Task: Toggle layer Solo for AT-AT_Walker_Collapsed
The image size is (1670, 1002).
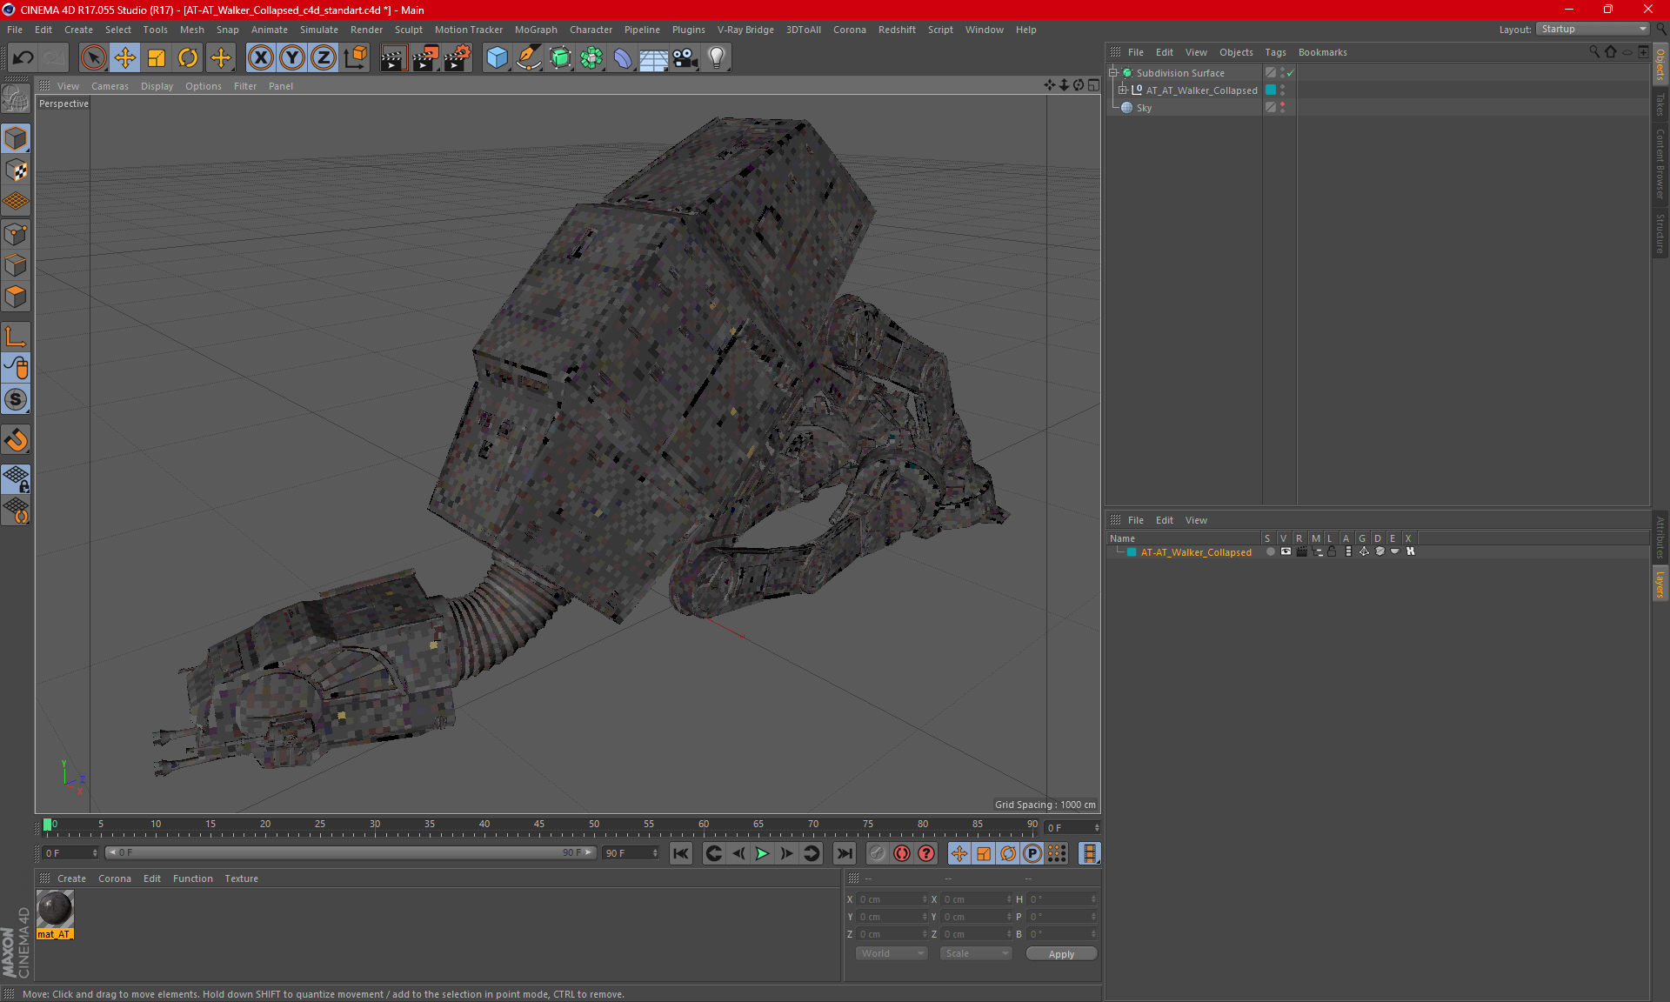Action: coord(1271,551)
